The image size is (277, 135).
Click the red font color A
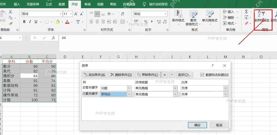(x=67, y=22)
